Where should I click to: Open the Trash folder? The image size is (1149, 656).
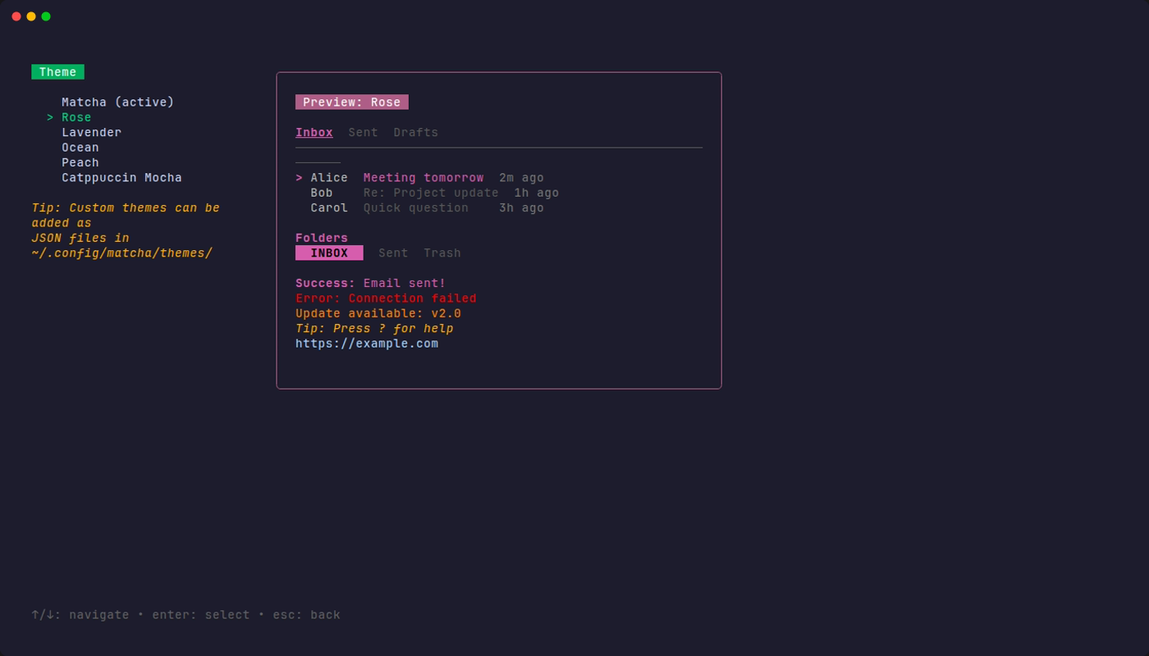pos(442,253)
